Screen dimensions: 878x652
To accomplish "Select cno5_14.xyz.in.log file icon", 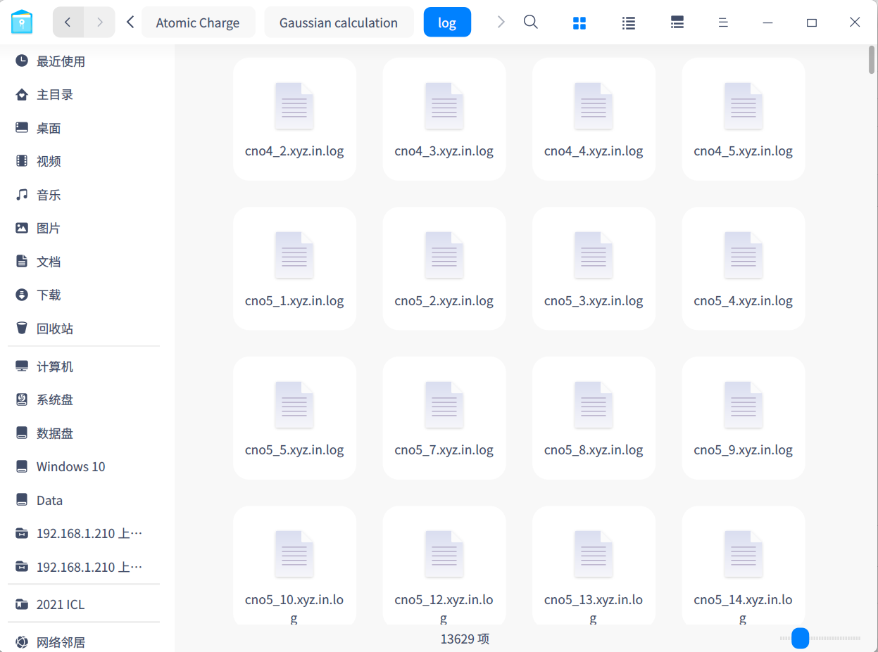I will click(x=744, y=554).
